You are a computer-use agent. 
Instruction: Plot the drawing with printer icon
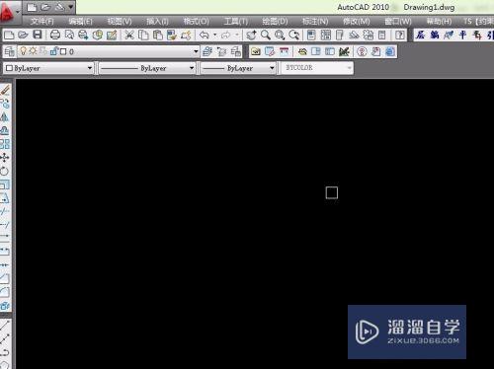click(x=55, y=35)
